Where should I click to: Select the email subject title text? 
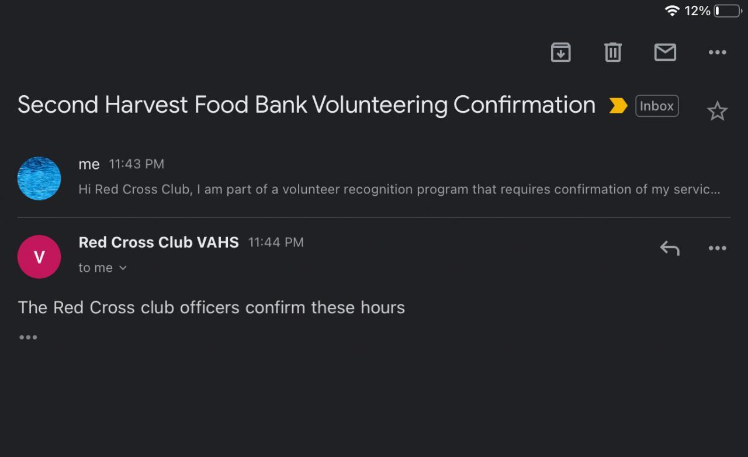pos(306,105)
